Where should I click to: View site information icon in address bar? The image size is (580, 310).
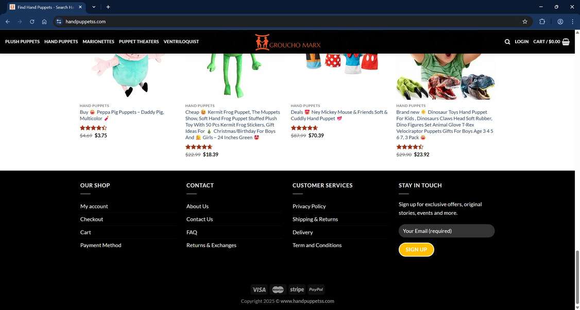point(59,22)
